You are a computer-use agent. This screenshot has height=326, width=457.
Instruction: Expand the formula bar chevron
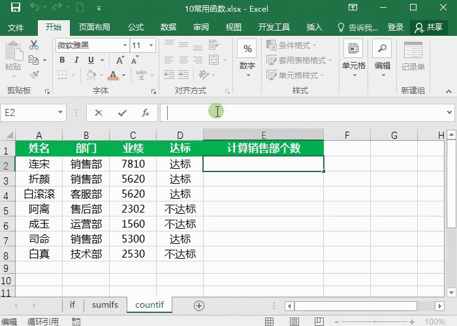click(x=449, y=112)
